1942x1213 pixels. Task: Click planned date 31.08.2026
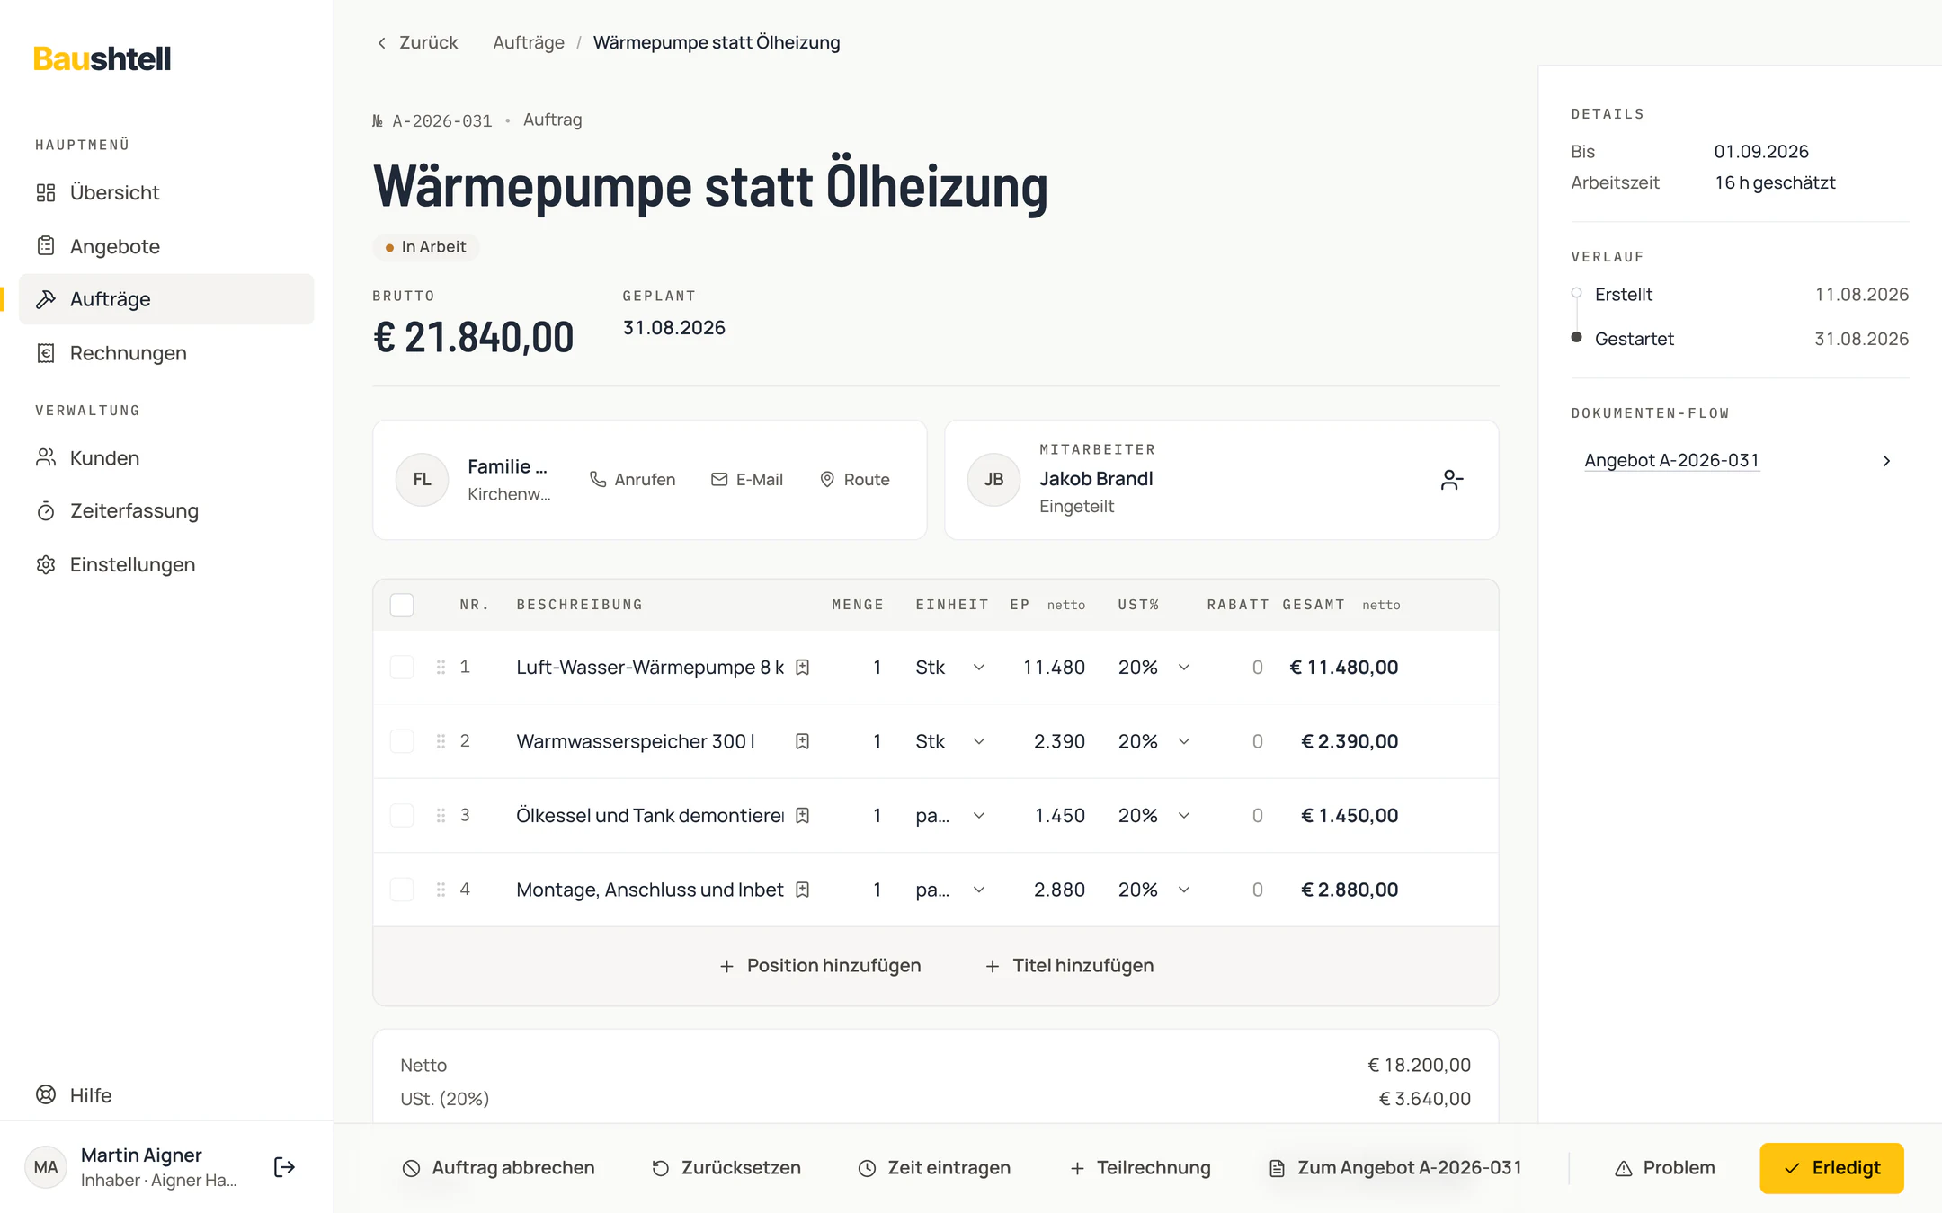tap(674, 328)
